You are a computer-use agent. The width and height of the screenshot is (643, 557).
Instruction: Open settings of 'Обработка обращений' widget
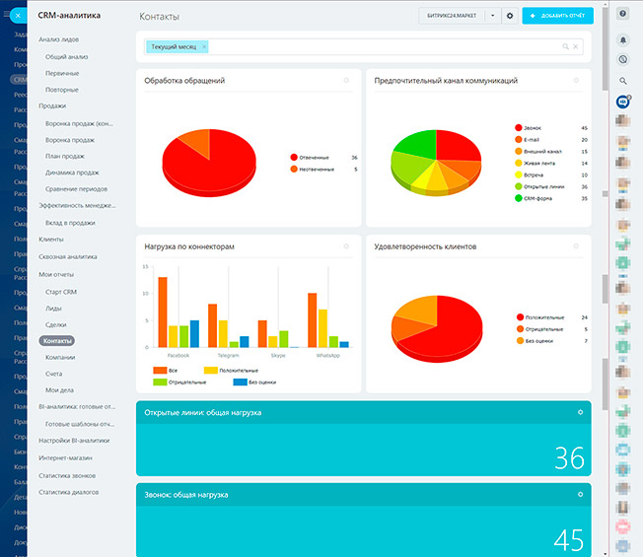tap(346, 81)
